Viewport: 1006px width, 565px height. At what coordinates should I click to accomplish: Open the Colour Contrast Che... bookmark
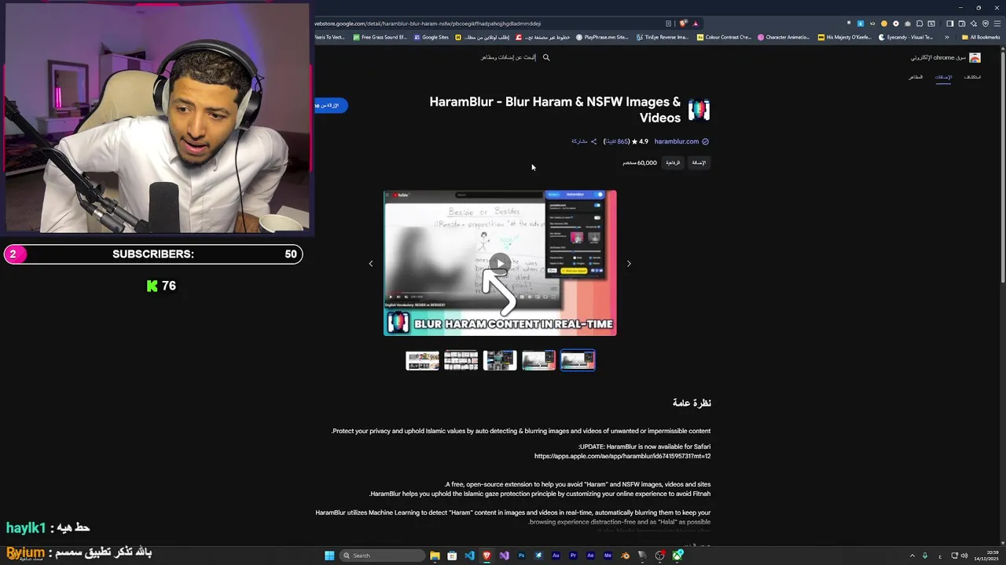[724, 37]
